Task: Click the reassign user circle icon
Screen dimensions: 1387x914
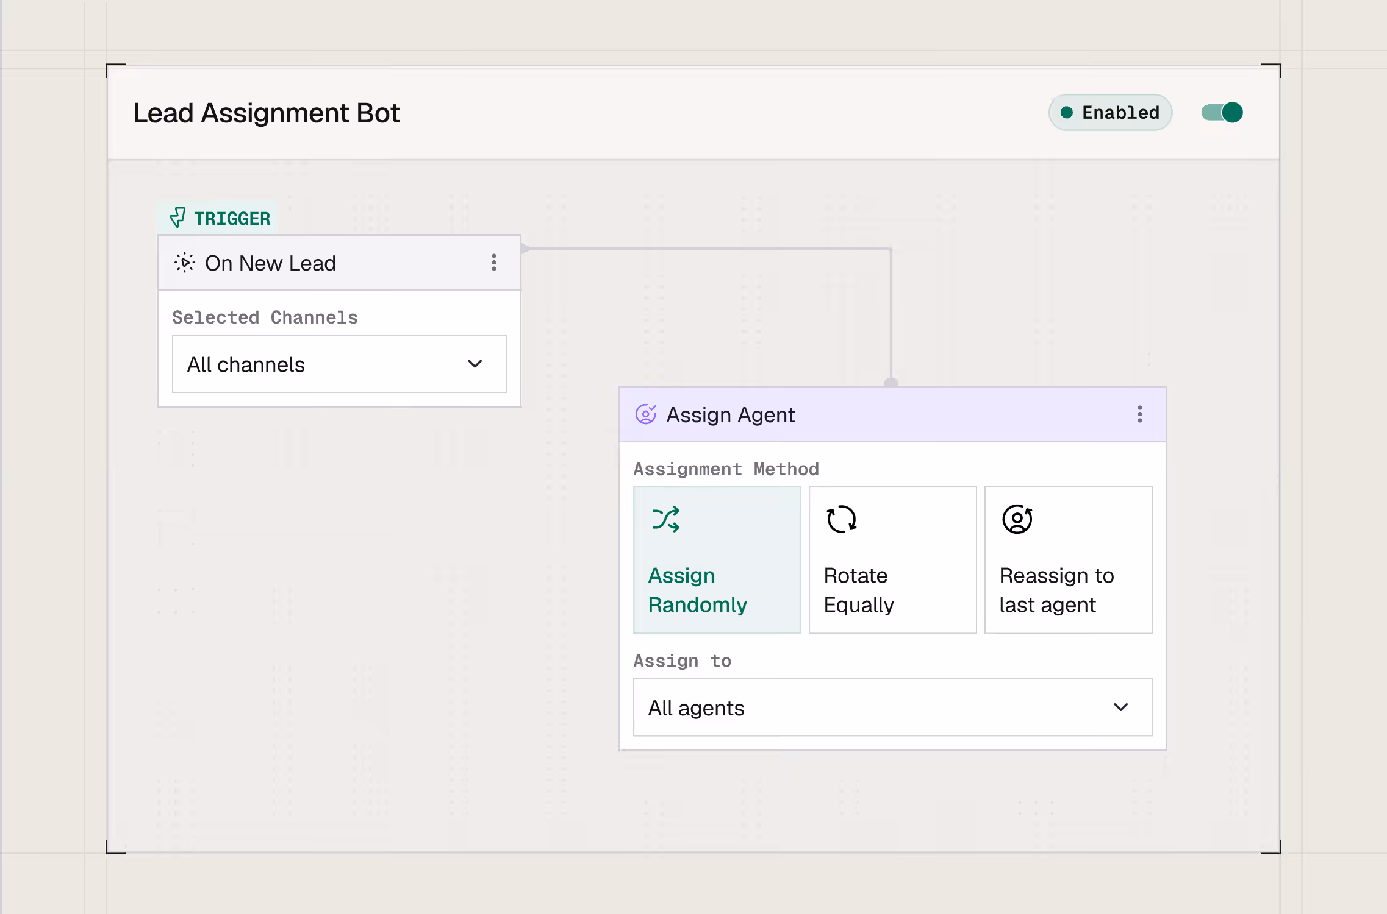Action: tap(1017, 519)
